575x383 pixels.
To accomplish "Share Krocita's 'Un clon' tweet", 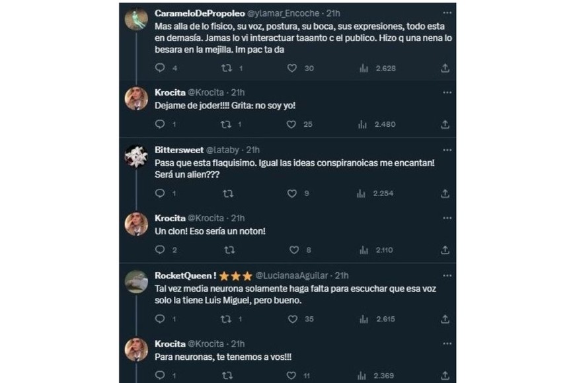I will point(445,250).
